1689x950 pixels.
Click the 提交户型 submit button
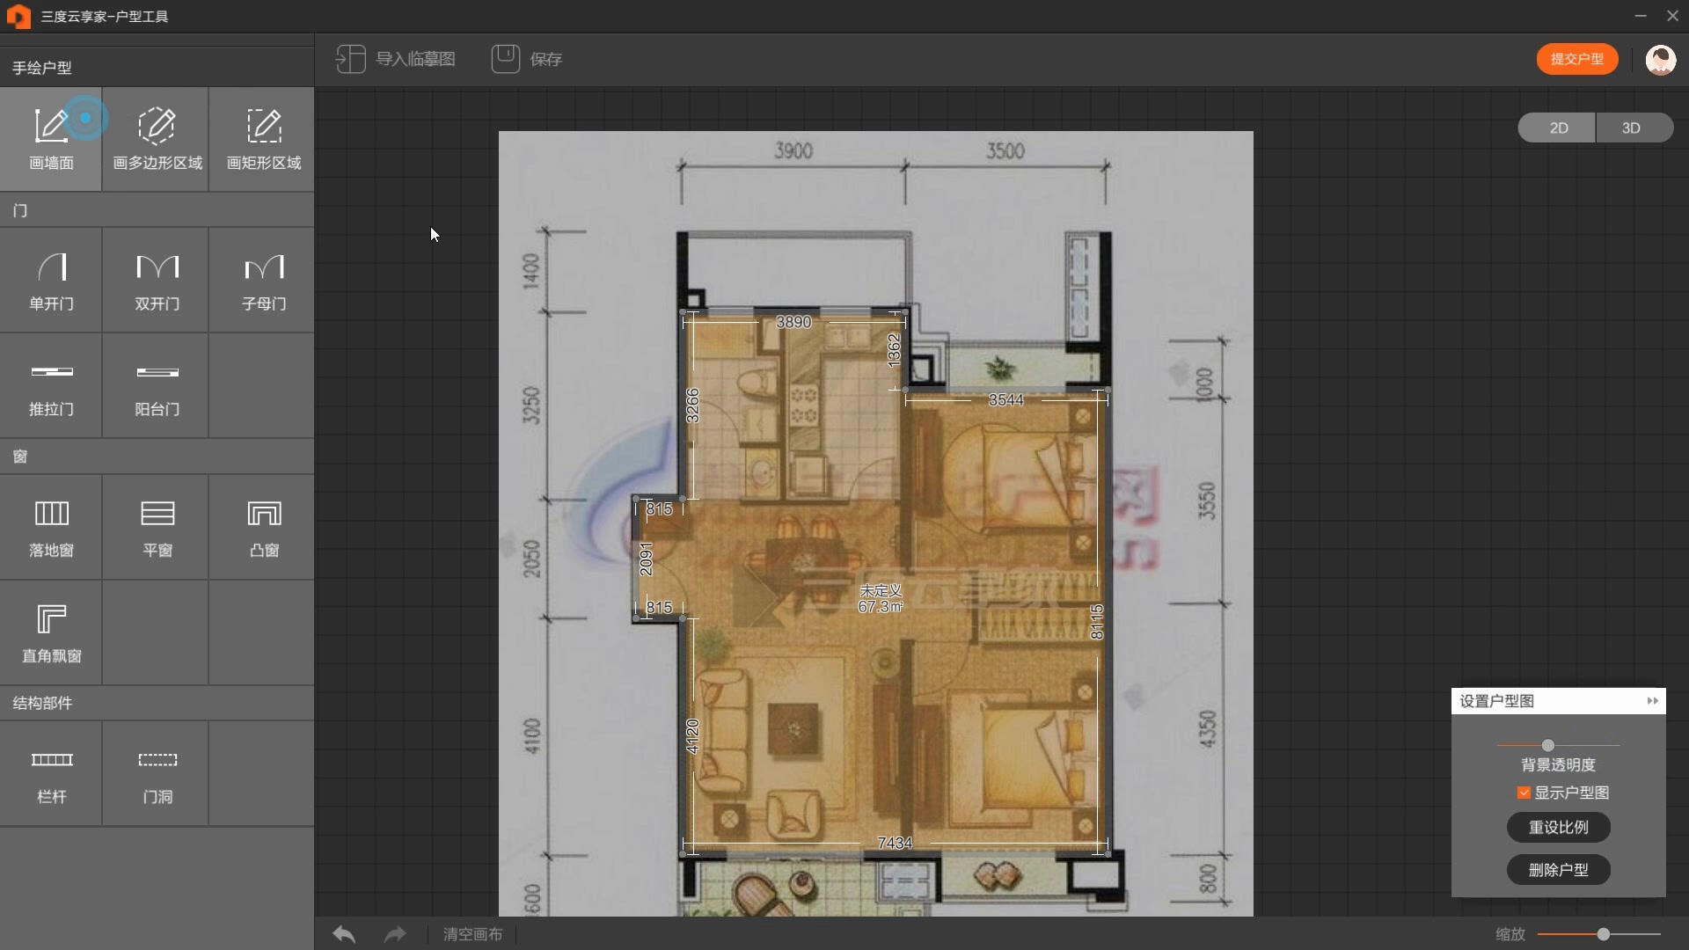1576,59
